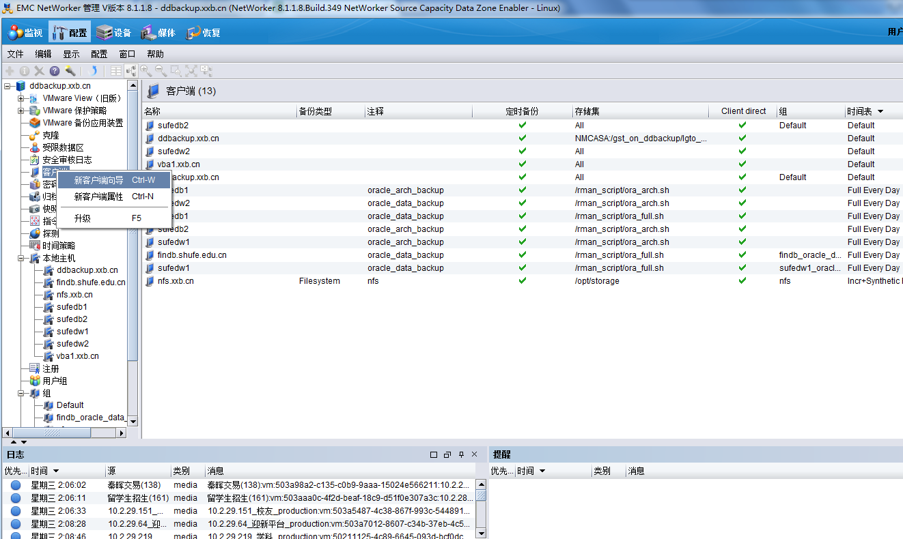Viewport: 903px width, 539px height.
Task: Sort by 备份类型 column header
Action: (x=330, y=111)
